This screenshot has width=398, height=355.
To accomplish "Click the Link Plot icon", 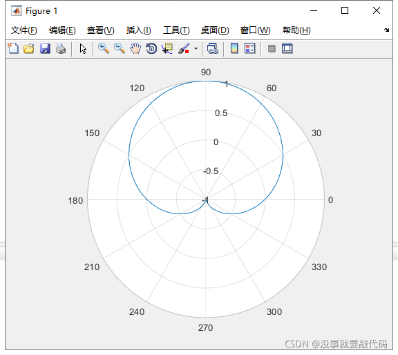I will 212,48.
